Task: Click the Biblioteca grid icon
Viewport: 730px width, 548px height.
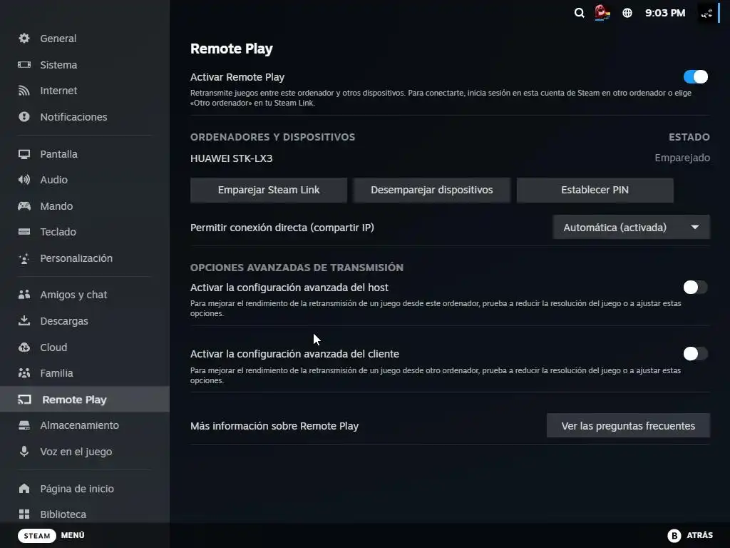Action: point(24,514)
